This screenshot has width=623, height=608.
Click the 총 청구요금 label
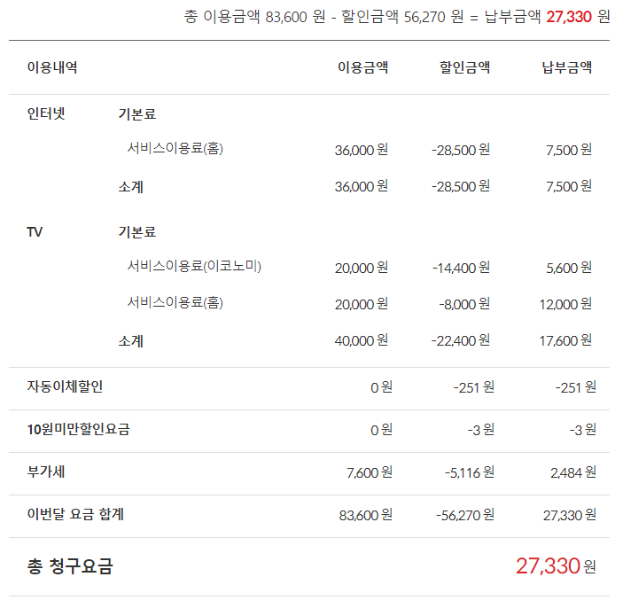[x=70, y=566]
